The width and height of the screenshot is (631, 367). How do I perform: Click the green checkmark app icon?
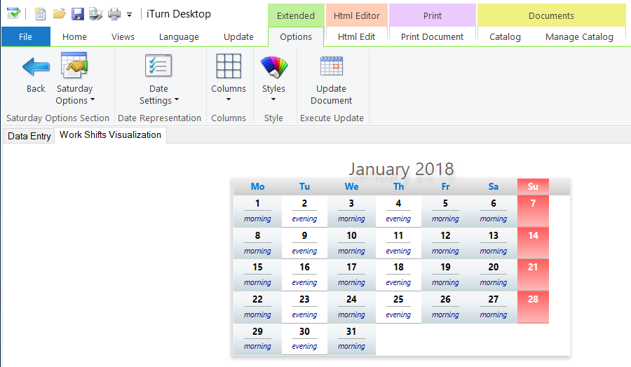(14, 14)
